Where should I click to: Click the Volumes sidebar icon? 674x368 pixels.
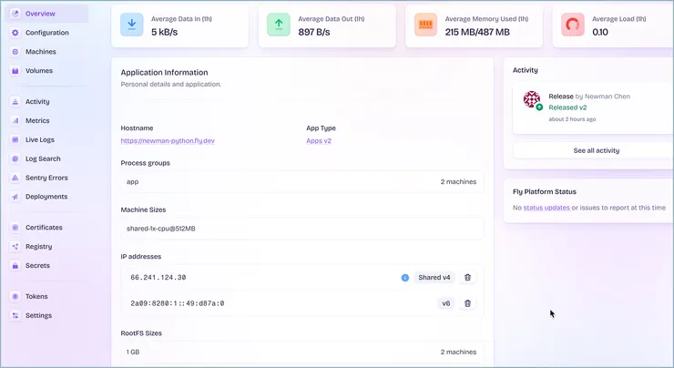point(15,70)
